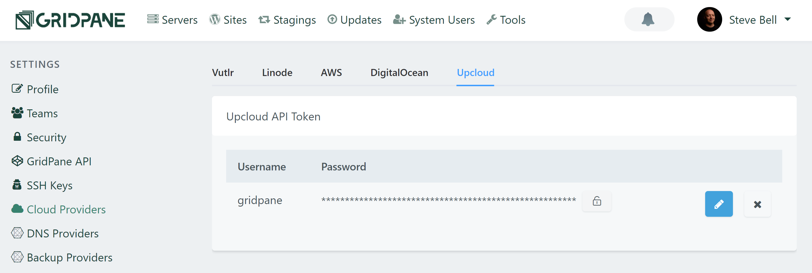The image size is (812, 273).
Task: Click the SSH Keys spy icon
Action: (x=17, y=185)
